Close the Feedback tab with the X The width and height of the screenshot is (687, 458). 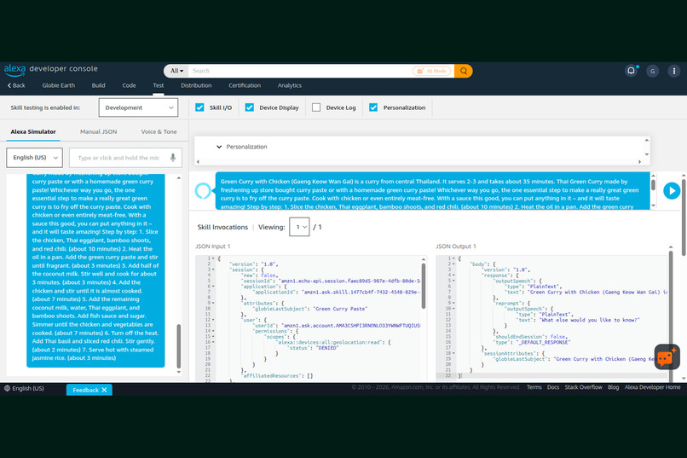pos(104,390)
